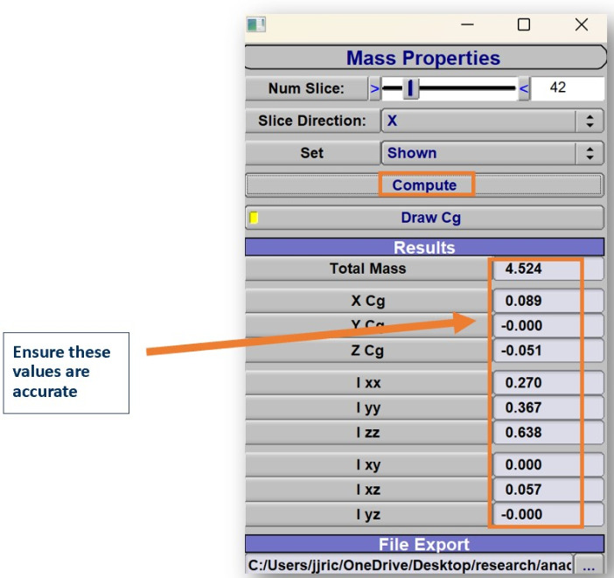Maximize the Mass Properties window
The width and height of the screenshot is (614, 578).
[x=523, y=24]
